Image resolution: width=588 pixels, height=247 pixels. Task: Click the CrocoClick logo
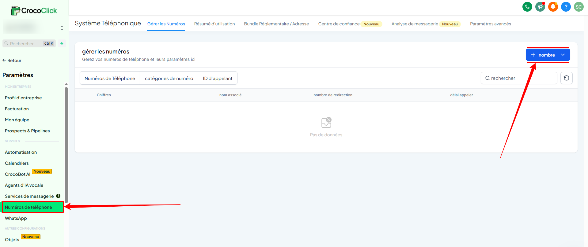click(34, 11)
